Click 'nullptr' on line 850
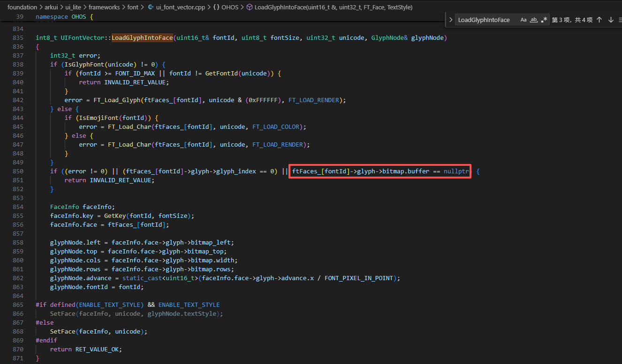 pos(456,171)
